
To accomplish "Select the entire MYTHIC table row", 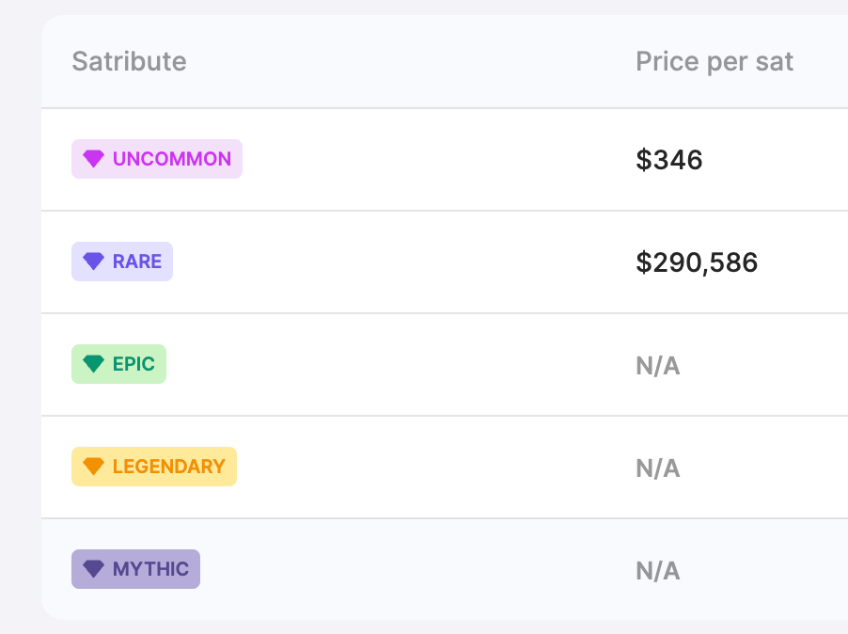I will pos(445,569).
